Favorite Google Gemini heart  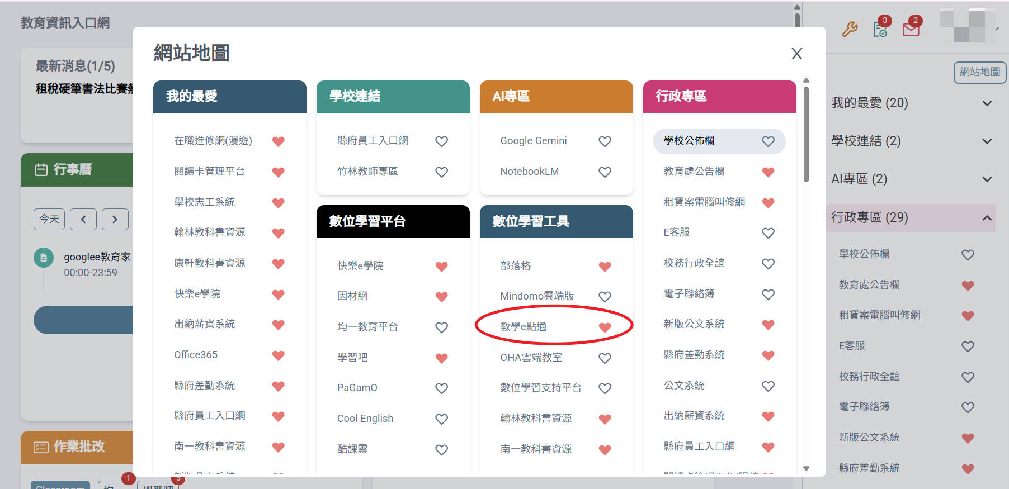coord(605,141)
